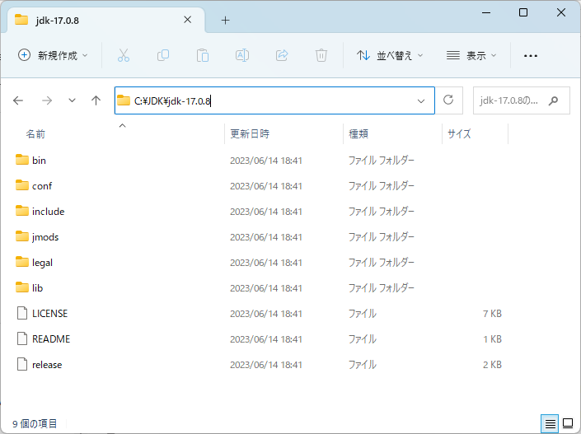The image size is (581, 434).
Task: Open the 表示 view dropdown
Action: click(471, 55)
